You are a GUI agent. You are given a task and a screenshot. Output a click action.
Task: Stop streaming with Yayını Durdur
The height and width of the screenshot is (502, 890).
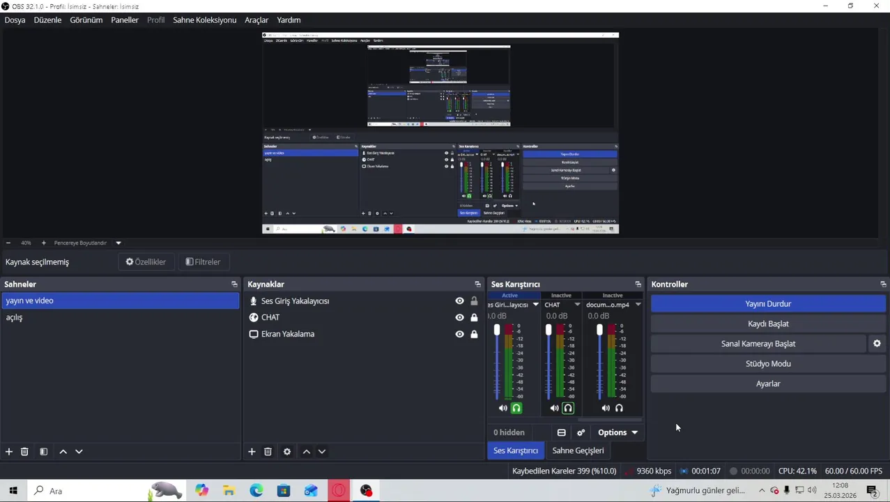[768, 304]
